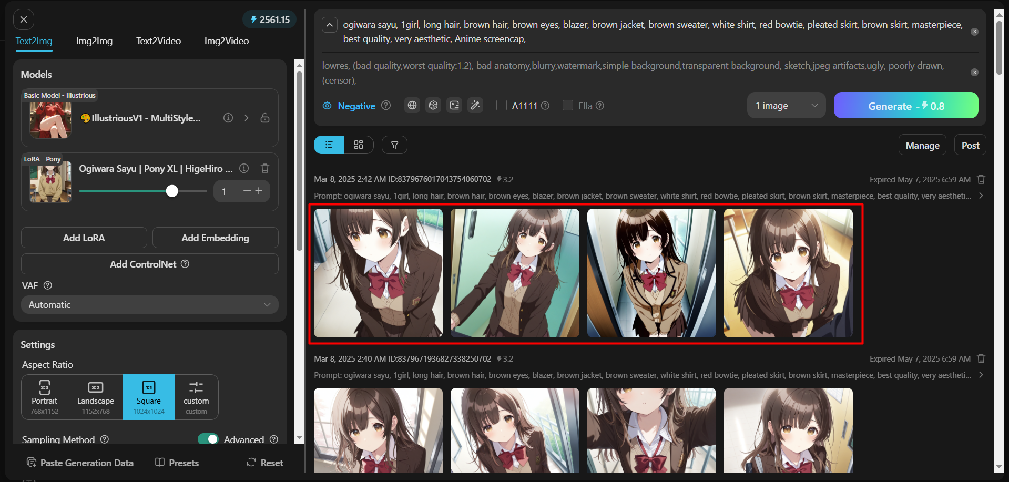1009x482 pixels.
Task: Open the Negative prompt help icon
Action: point(386,105)
